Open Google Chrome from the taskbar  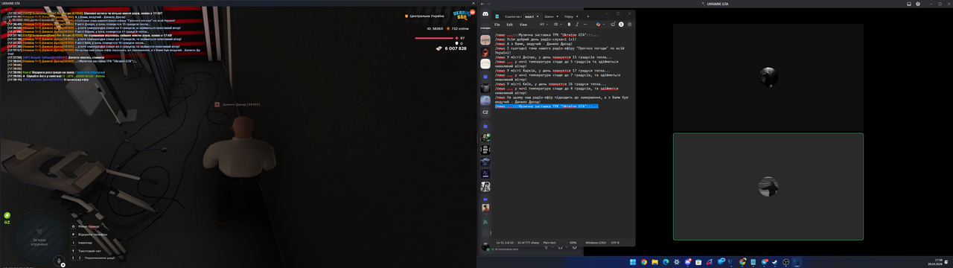(644, 262)
